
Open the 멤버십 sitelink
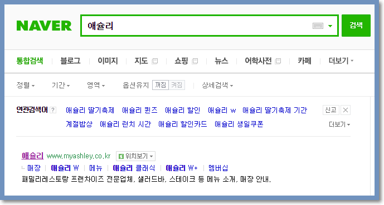coord(218,168)
